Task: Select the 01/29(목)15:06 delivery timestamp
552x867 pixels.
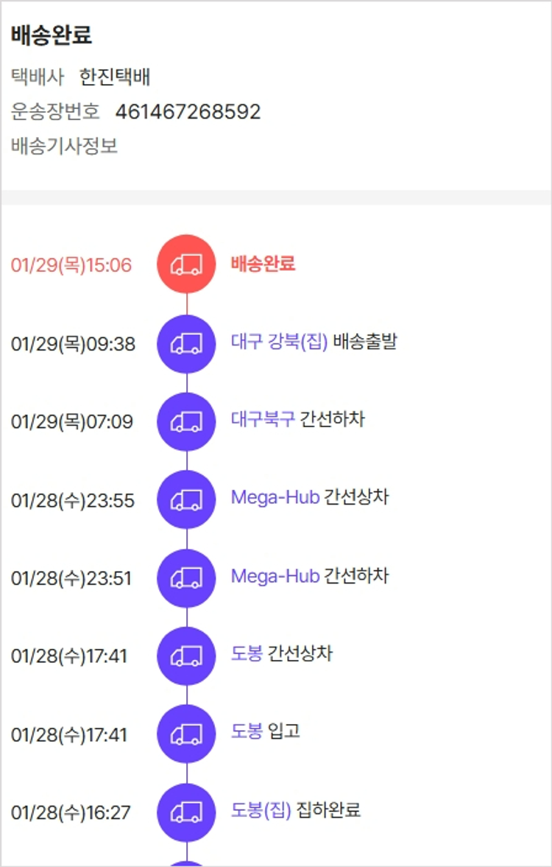Action: [71, 265]
